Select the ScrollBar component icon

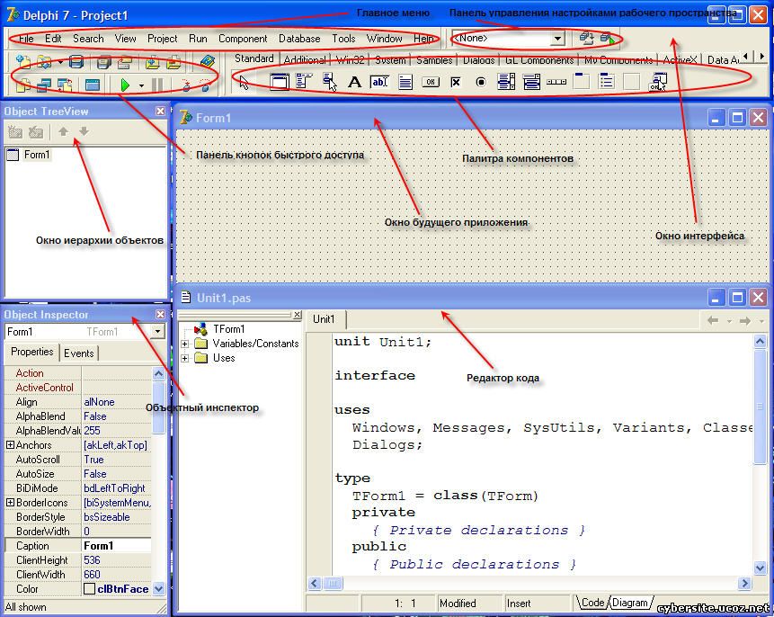(556, 82)
